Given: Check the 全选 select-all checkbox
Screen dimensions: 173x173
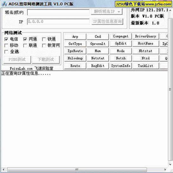Looking at the screenshot, I should (x=6, y=51).
